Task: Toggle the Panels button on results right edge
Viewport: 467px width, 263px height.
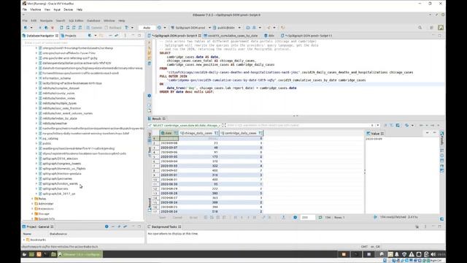Action: point(442,138)
